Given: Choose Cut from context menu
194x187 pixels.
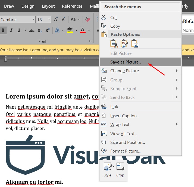Looking at the screenshot, I should click(140, 17).
